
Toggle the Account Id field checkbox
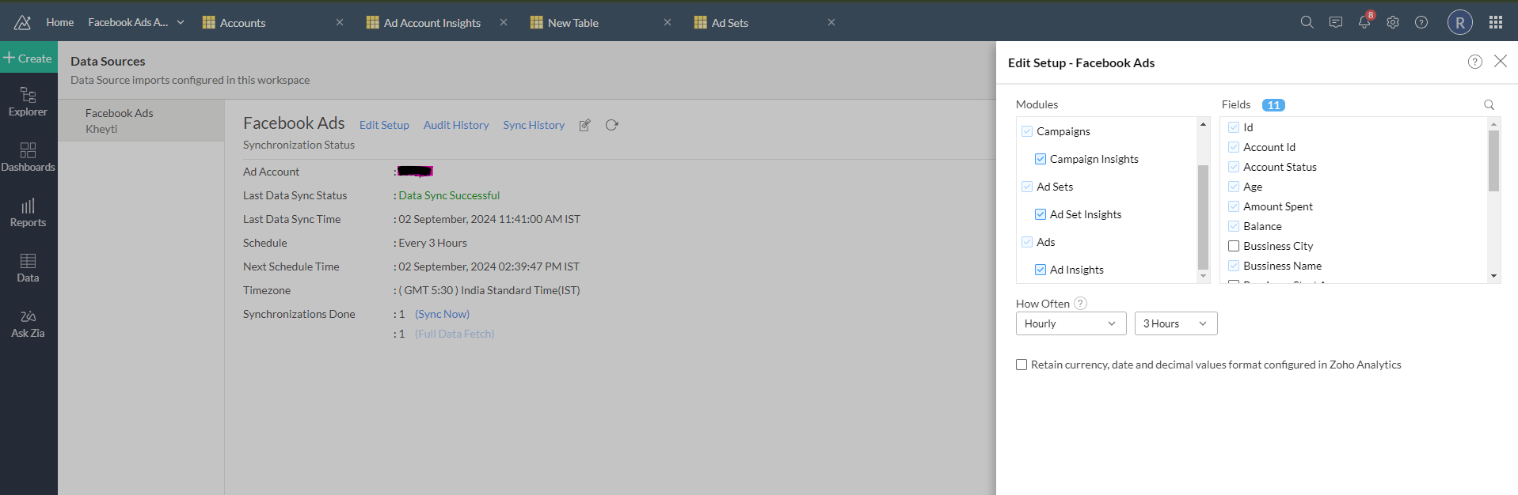click(1234, 147)
